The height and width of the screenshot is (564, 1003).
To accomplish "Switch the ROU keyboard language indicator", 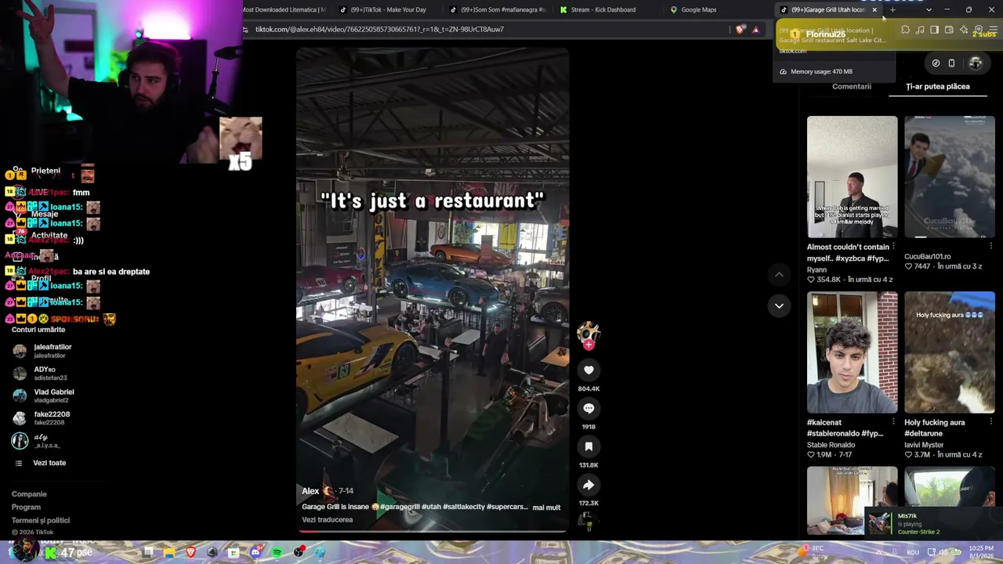I will coord(913,552).
